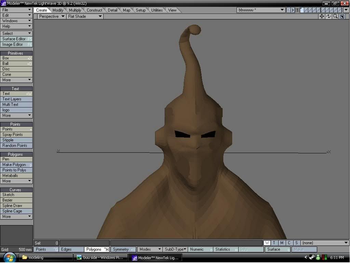Screen dimensions: 350x263
Task: Click the viewport maximize/restore icon
Action: tap(342, 16)
